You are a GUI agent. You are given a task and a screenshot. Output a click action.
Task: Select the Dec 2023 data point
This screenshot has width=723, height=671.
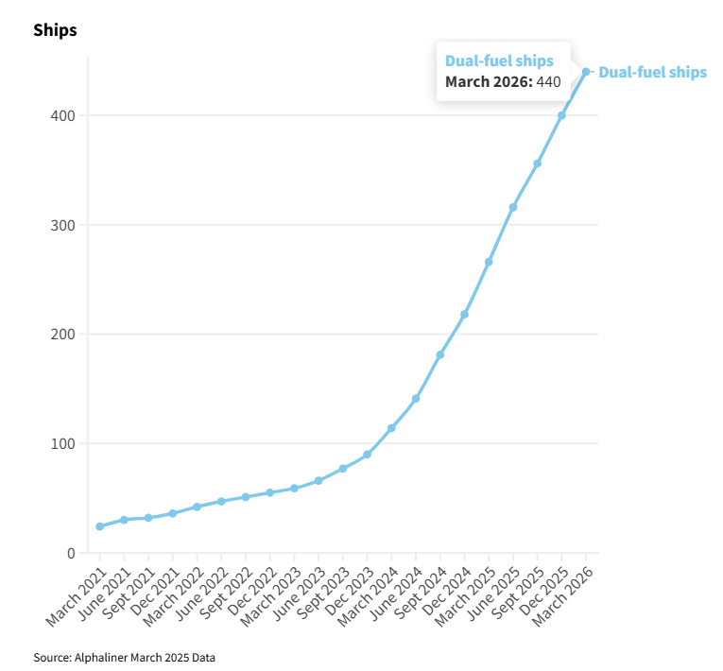tap(367, 455)
